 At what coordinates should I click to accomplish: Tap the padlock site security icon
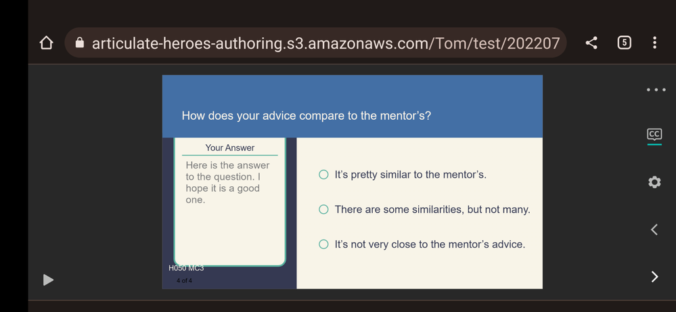click(80, 43)
